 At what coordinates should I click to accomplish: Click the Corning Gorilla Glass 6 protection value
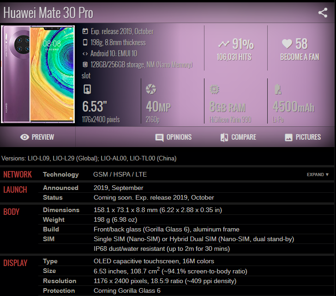click(x=127, y=290)
